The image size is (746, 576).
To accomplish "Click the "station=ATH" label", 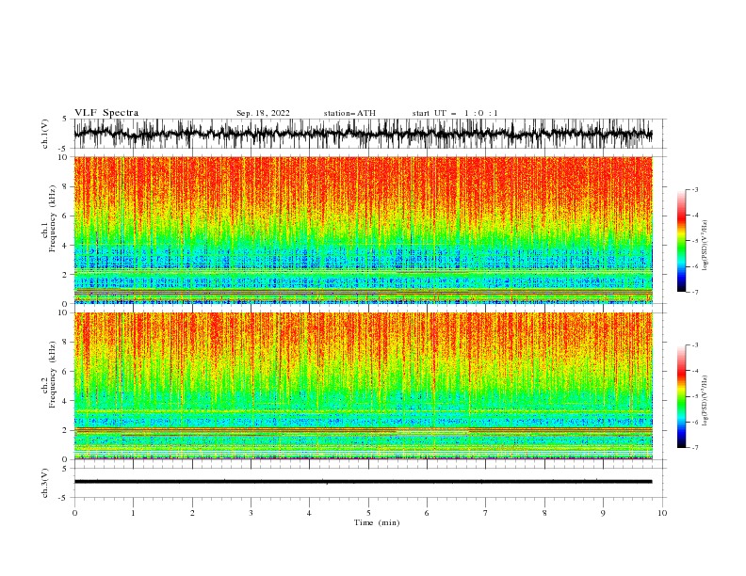I will click(349, 113).
